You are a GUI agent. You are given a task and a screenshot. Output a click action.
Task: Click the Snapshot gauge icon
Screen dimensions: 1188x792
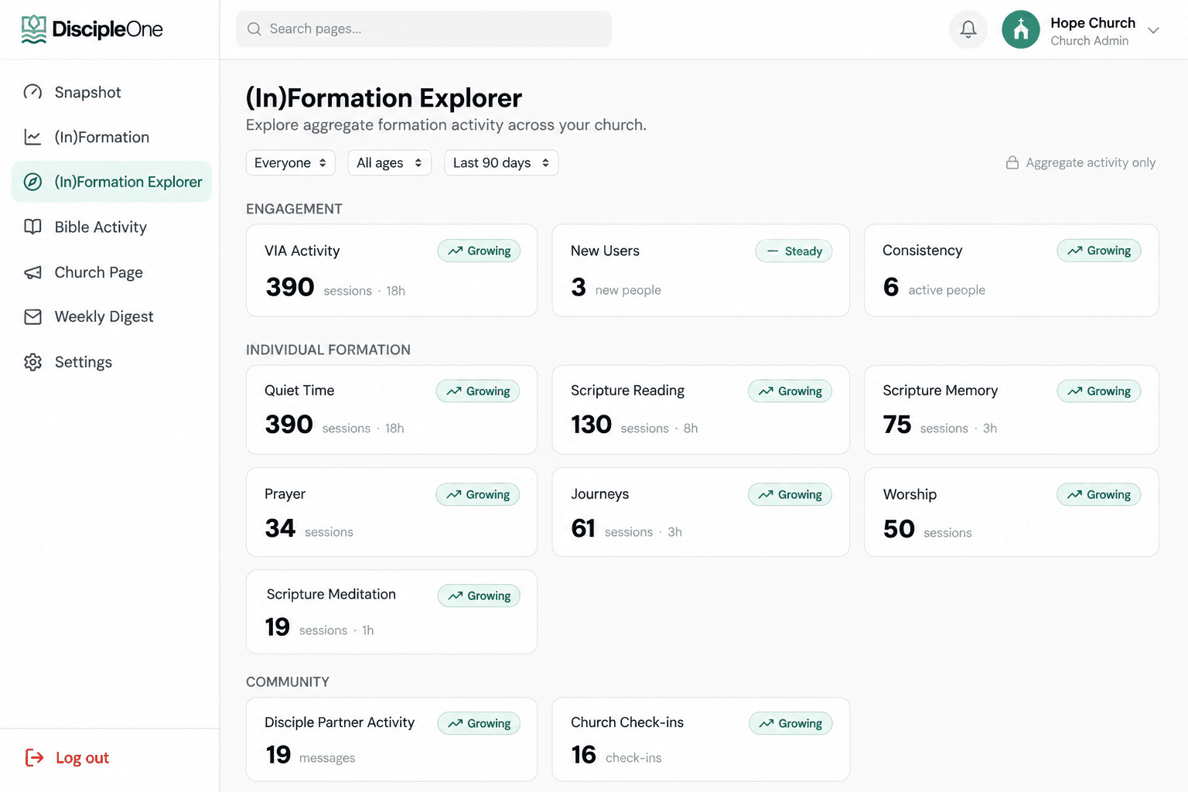coord(32,92)
